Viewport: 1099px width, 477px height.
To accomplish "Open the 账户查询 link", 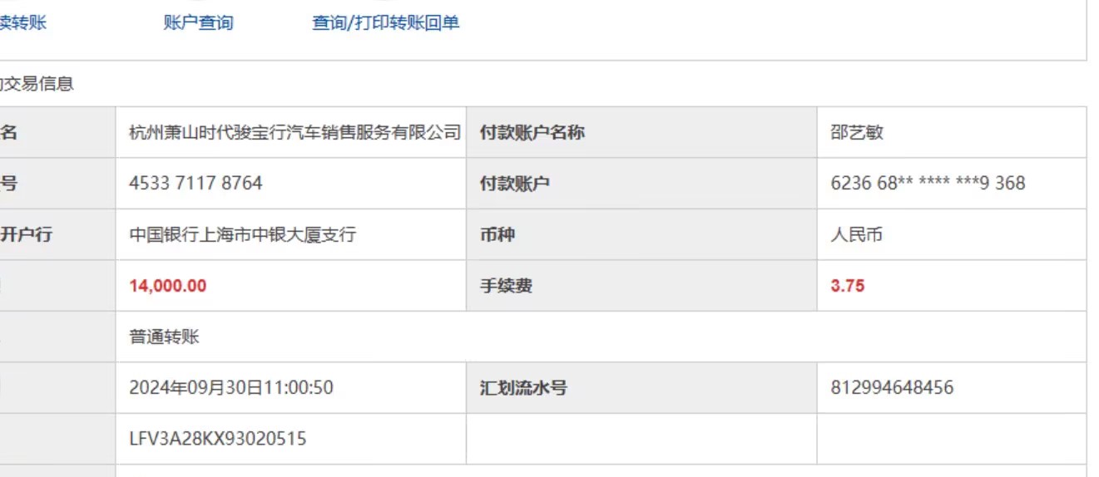I will tap(198, 23).
